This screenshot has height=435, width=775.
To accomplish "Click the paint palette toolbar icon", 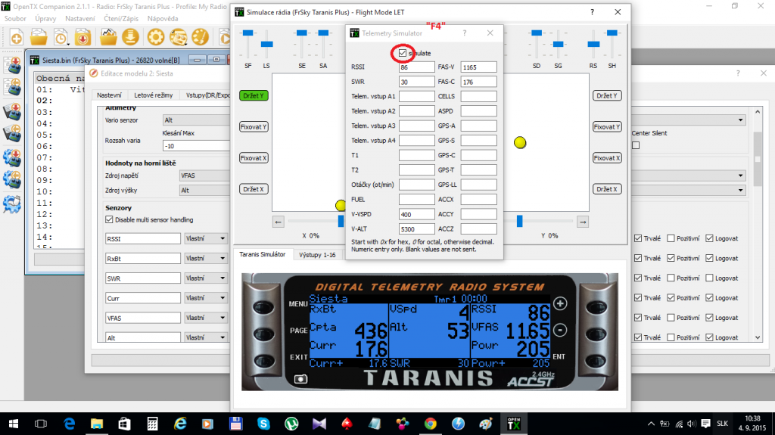I will 200,37.
